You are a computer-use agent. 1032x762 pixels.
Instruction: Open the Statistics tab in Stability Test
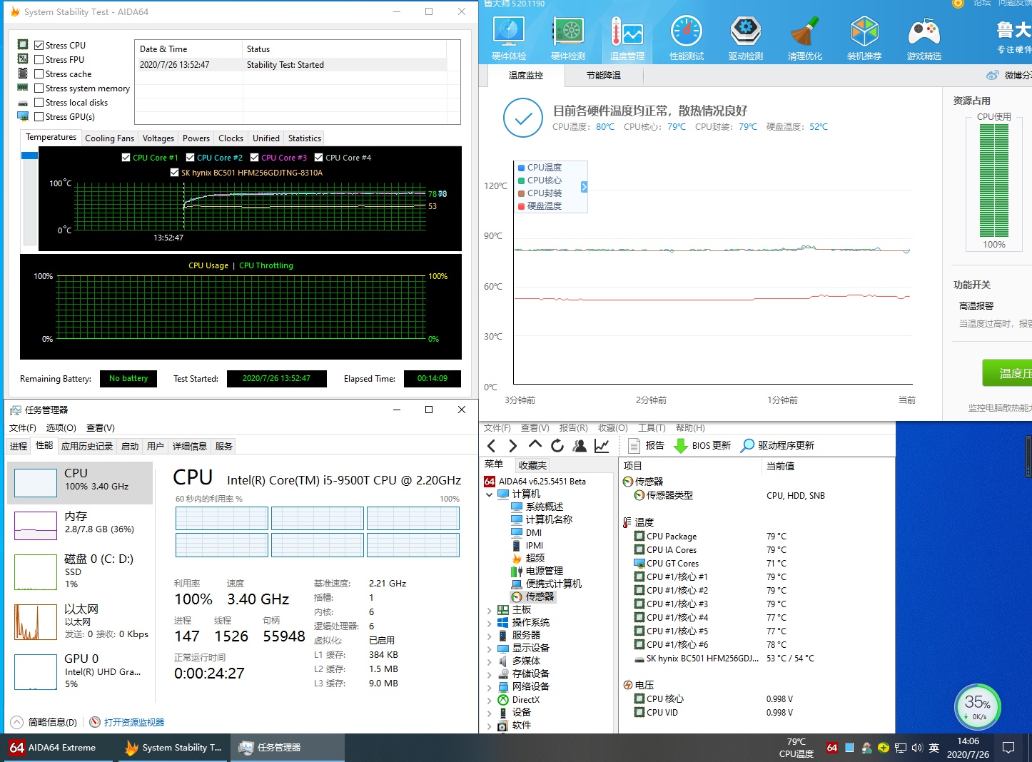(x=303, y=138)
